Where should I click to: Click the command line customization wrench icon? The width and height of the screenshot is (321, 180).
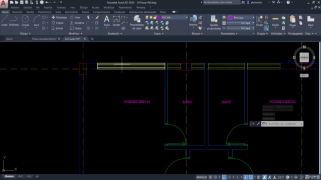258,123
